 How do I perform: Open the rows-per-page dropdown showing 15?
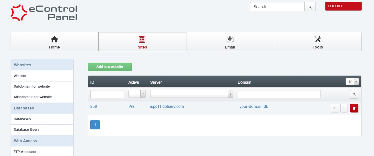(x=352, y=81)
